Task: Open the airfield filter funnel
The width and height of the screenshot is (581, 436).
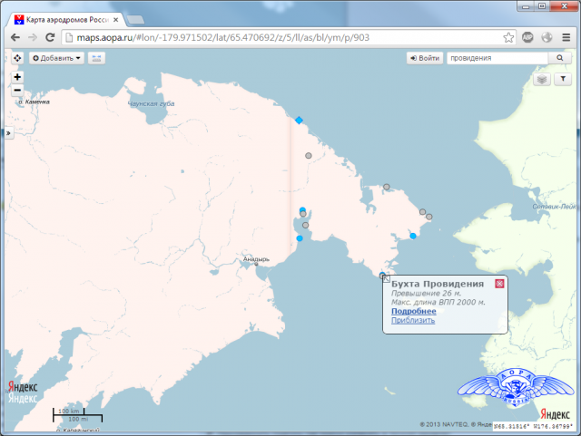Action: tap(563, 80)
